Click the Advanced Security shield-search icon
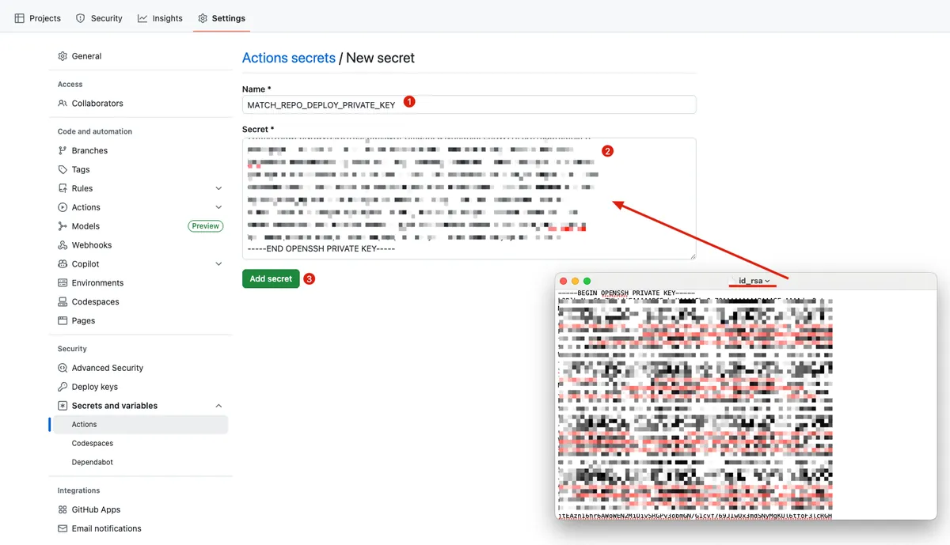This screenshot has height=545, width=950. click(x=63, y=368)
